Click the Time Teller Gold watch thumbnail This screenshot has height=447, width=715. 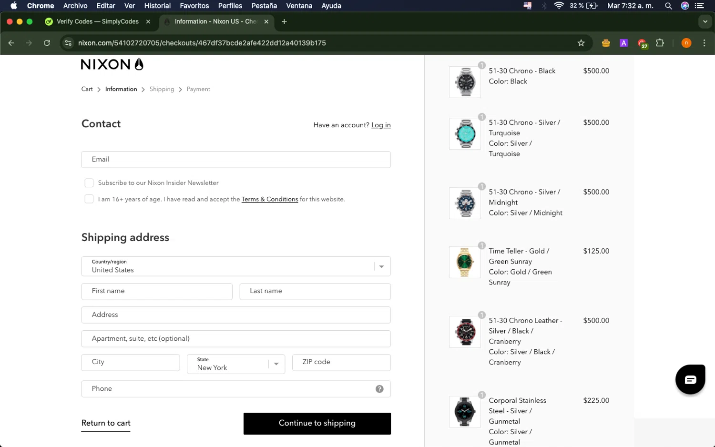[x=465, y=262]
